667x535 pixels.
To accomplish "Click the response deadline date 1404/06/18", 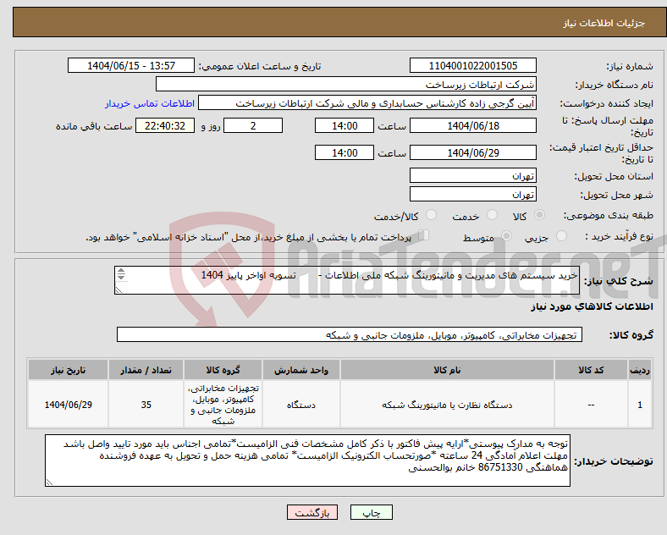I will coord(473,126).
